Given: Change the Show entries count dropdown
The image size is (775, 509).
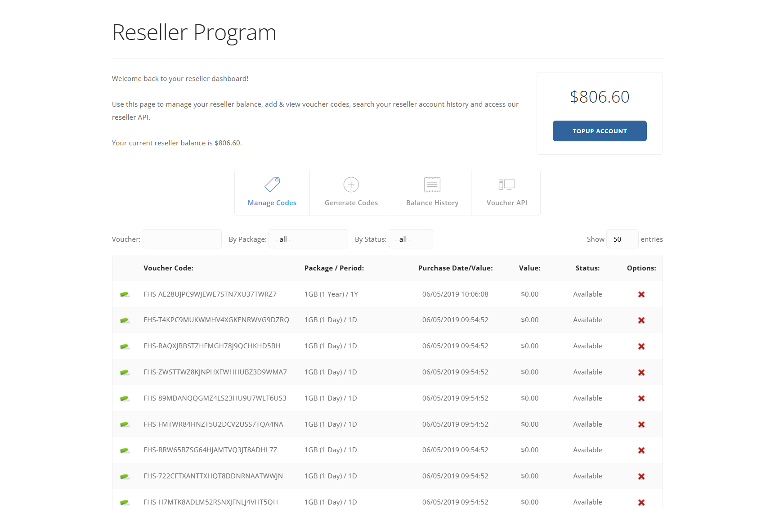Looking at the screenshot, I should 622,239.
